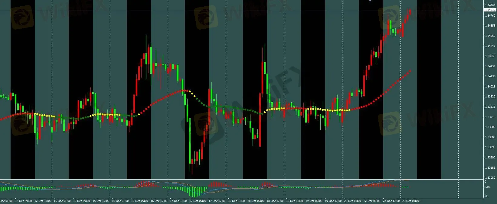Click the 1.33710 price axis value
Screen dimensions: 497x204
point(490,117)
